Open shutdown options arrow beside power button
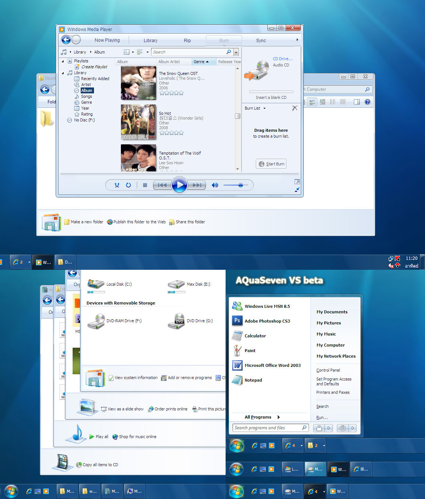The image size is (425, 499). point(353,428)
